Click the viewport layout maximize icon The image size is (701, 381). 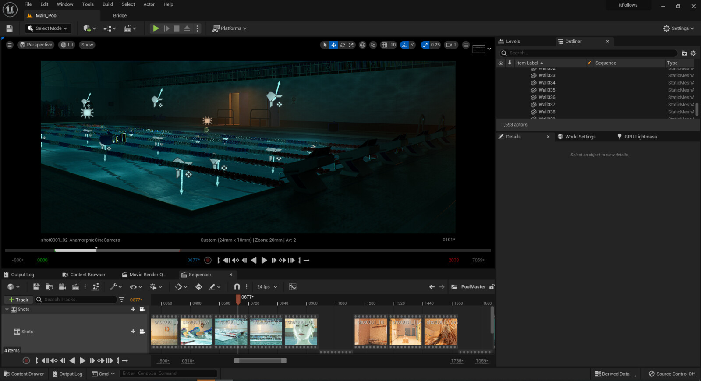coord(466,45)
